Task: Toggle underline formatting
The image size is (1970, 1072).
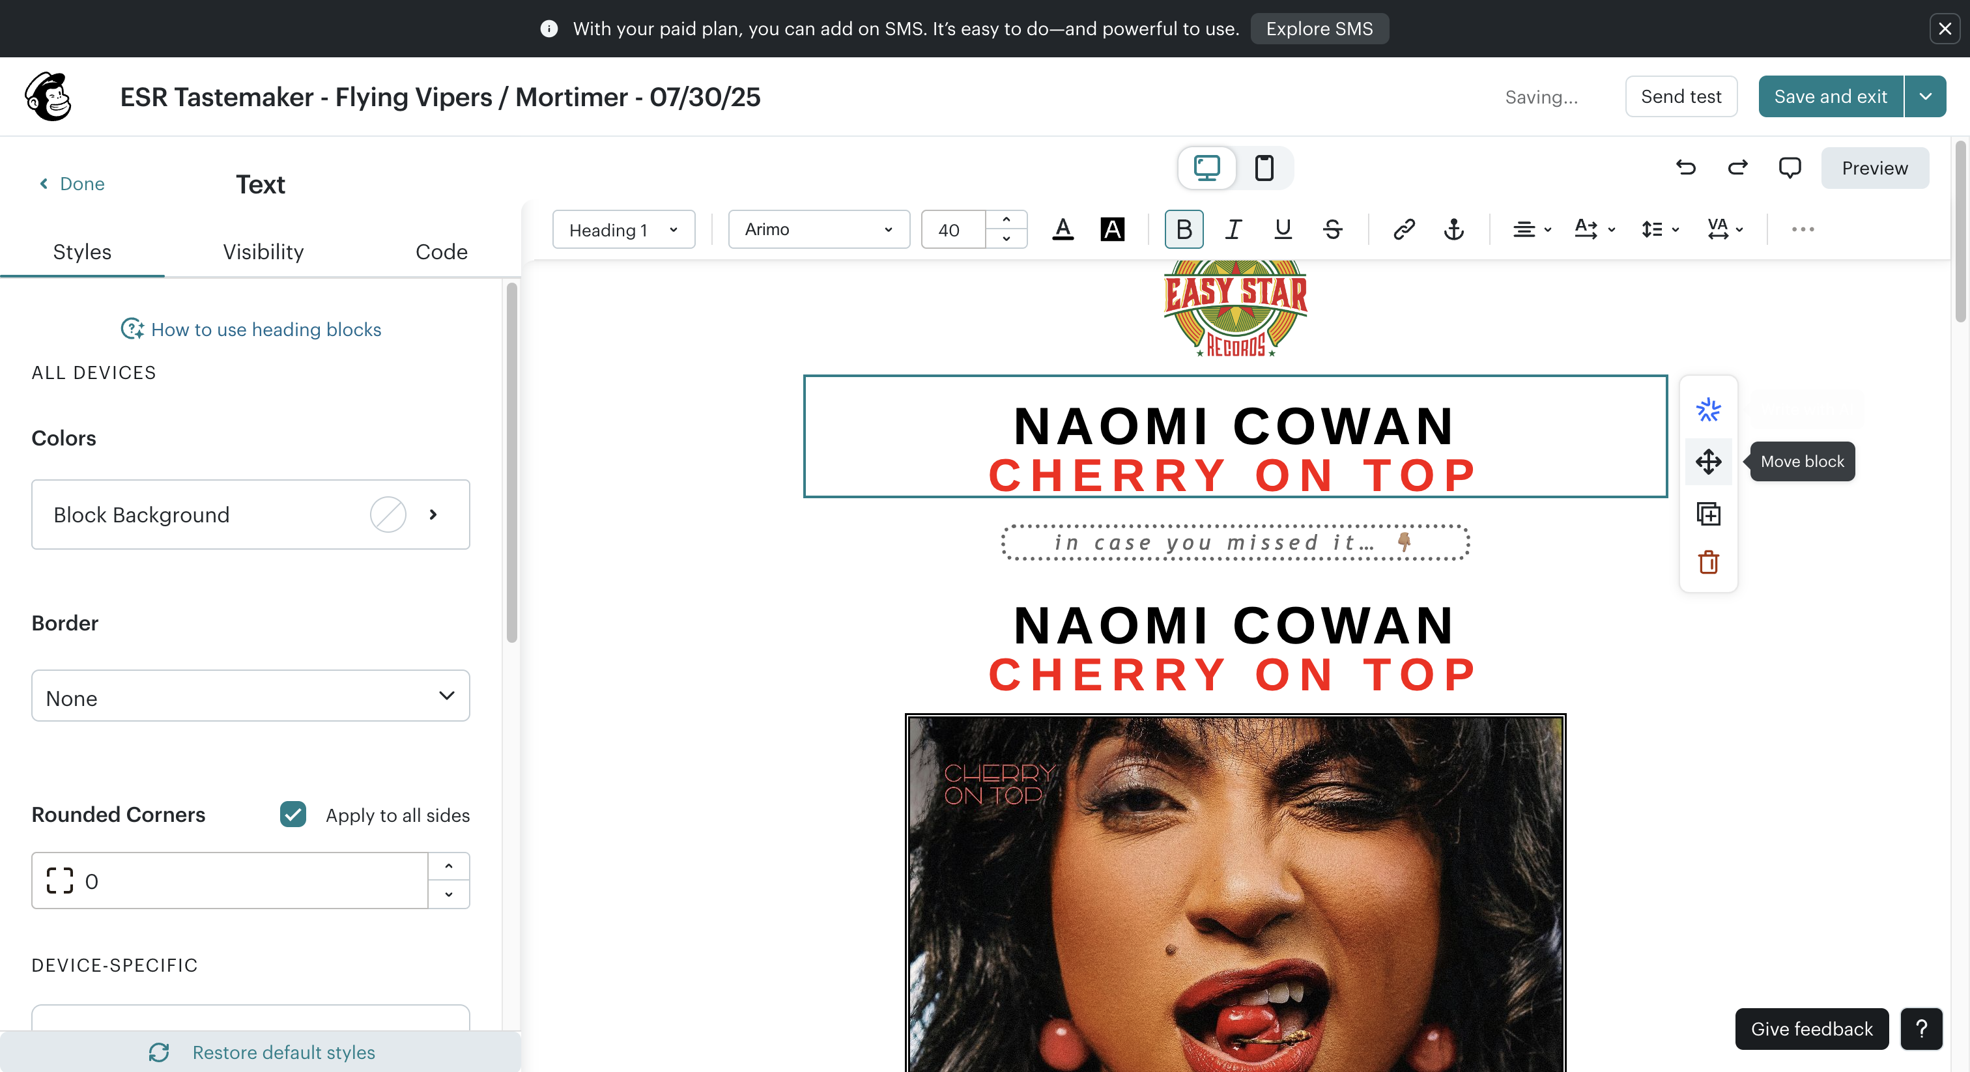Action: click(1283, 229)
